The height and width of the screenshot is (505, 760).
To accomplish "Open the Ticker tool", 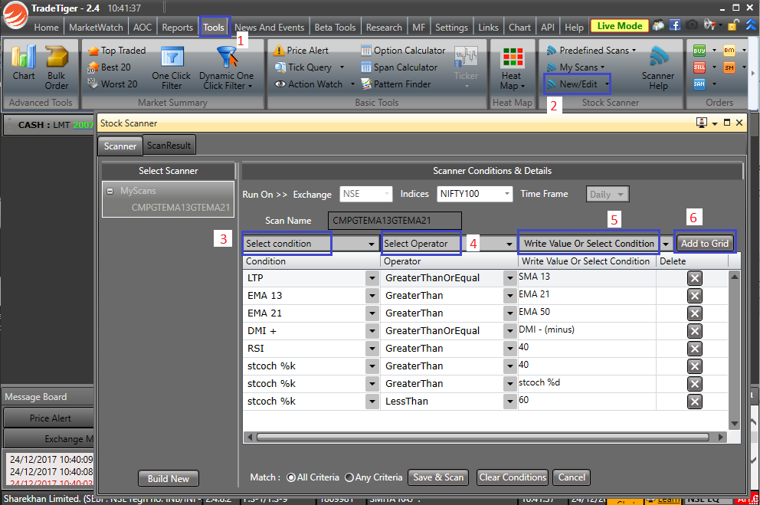I will tap(466, 67).
